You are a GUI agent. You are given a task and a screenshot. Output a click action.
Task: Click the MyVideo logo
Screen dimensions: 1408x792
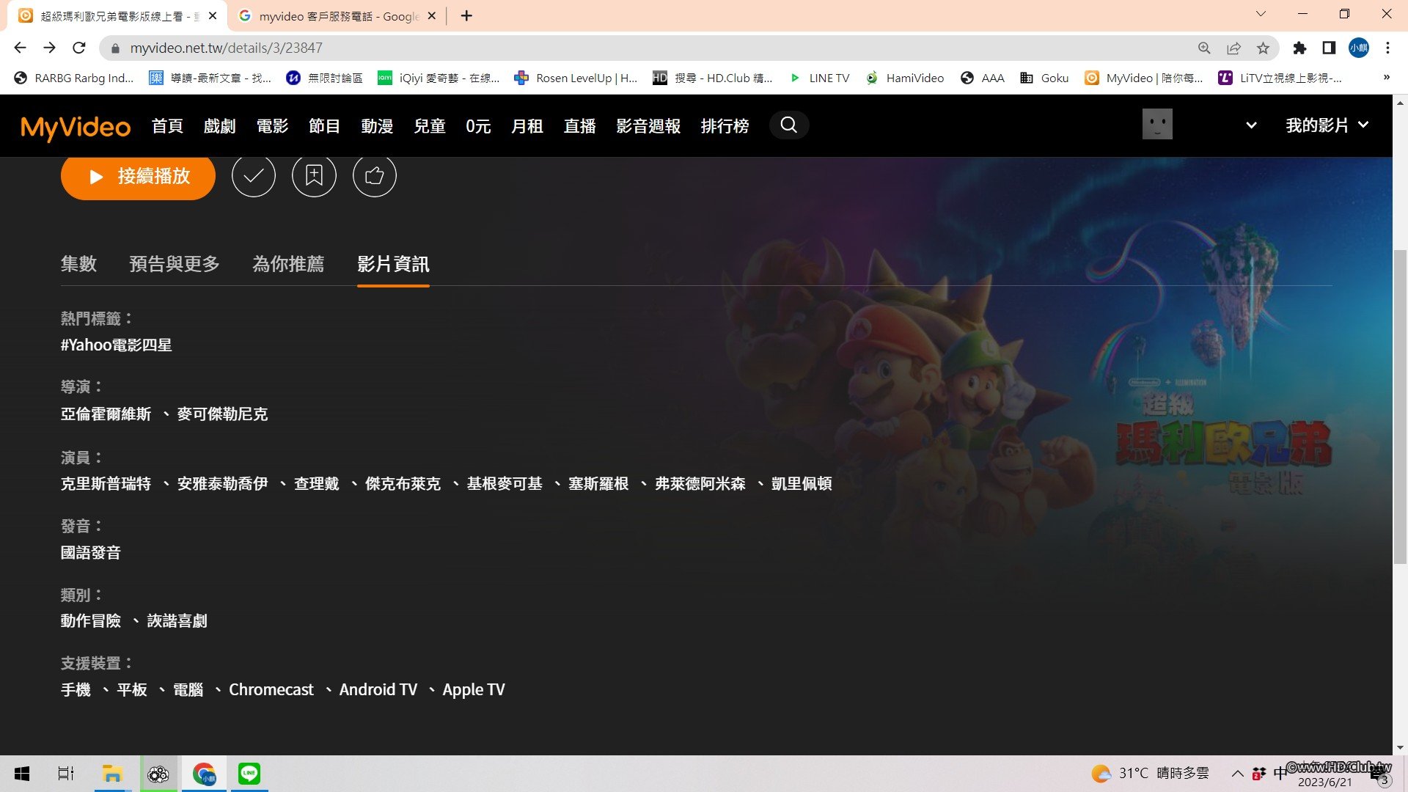76,127
